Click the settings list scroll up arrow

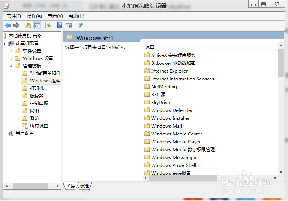pyautogui.click(x=281, y=46)
